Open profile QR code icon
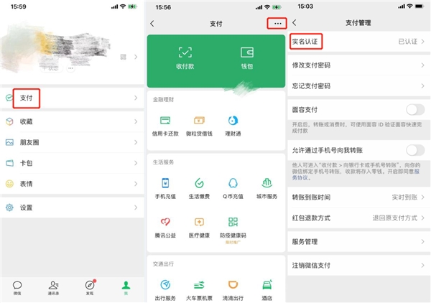The width and height of the screenshot is (431, 303). coord(123,57)
